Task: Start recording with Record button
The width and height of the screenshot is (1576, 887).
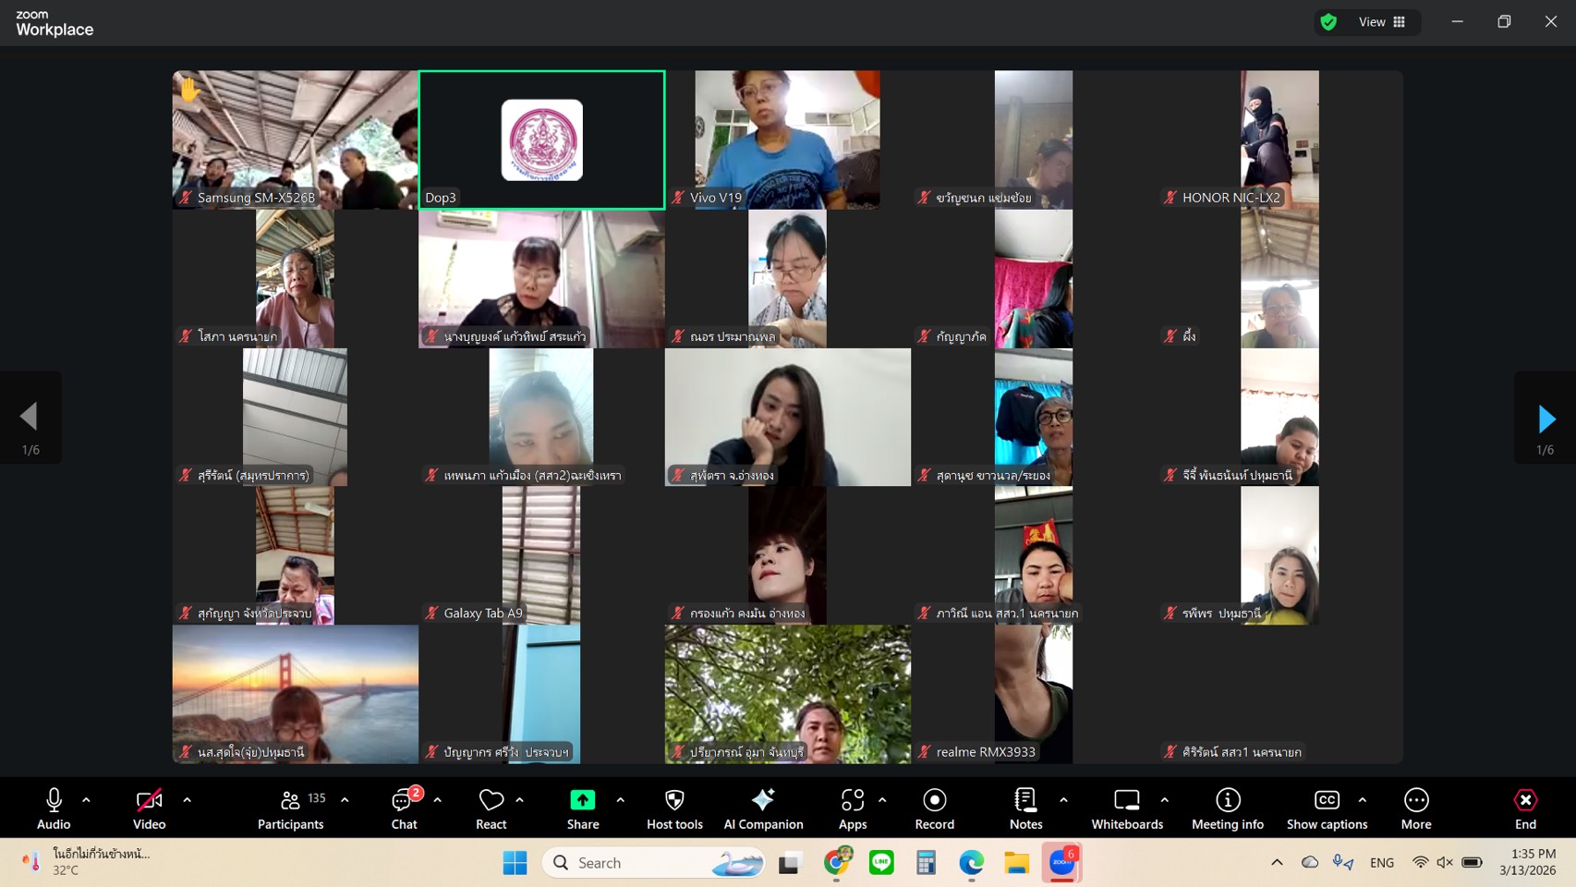Action: (x=934, y=808)
